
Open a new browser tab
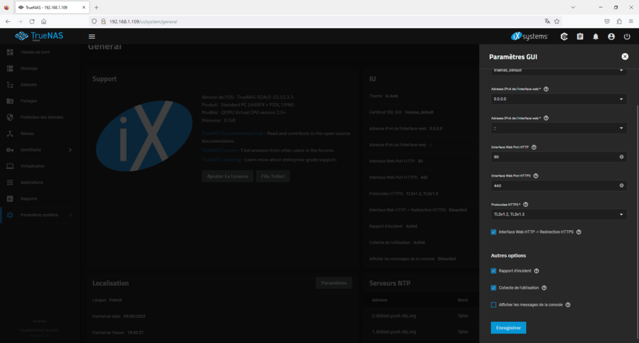(96, 7)
